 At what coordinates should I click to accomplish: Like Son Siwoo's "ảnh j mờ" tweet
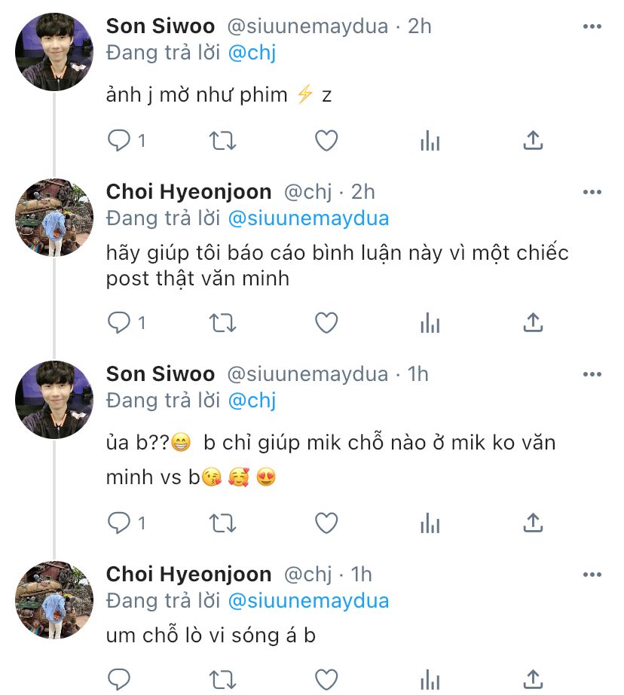coord(326,140)
